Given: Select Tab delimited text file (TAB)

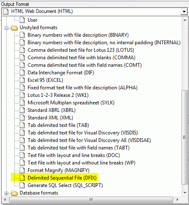Looking at the screenshot, I should point(58,125).
